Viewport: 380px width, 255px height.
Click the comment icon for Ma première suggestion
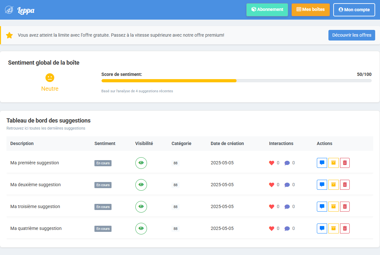322,163
